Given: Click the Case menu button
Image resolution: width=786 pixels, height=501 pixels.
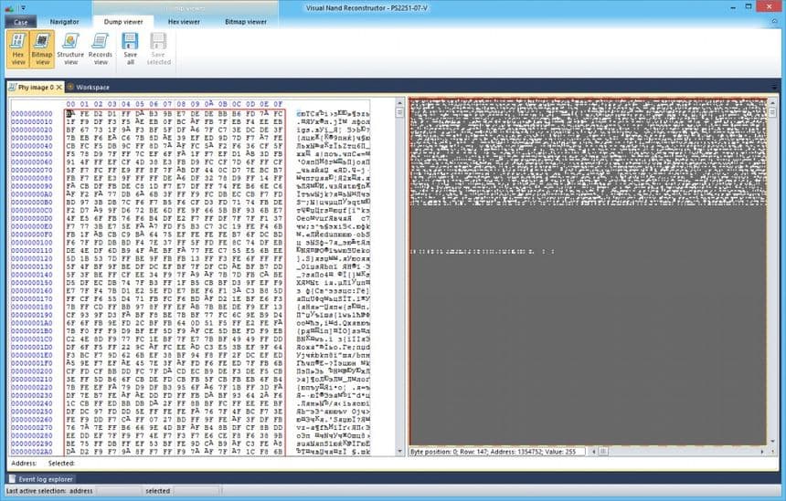Looking at the screenshot, I should click(19, 21).
